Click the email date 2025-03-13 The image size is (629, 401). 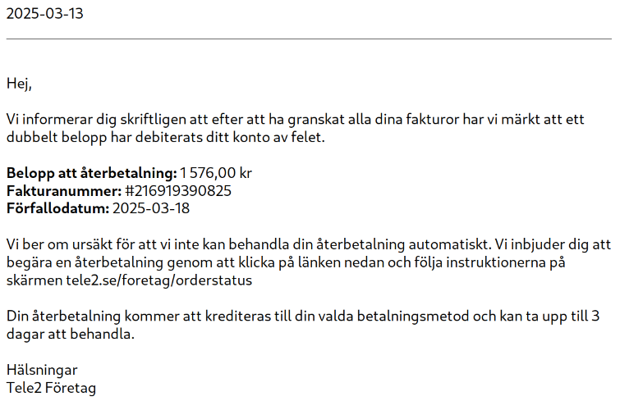44,14
